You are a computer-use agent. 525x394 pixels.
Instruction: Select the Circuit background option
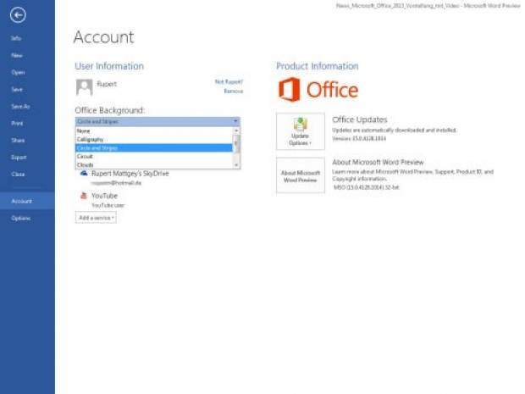[x=153, y=157]
